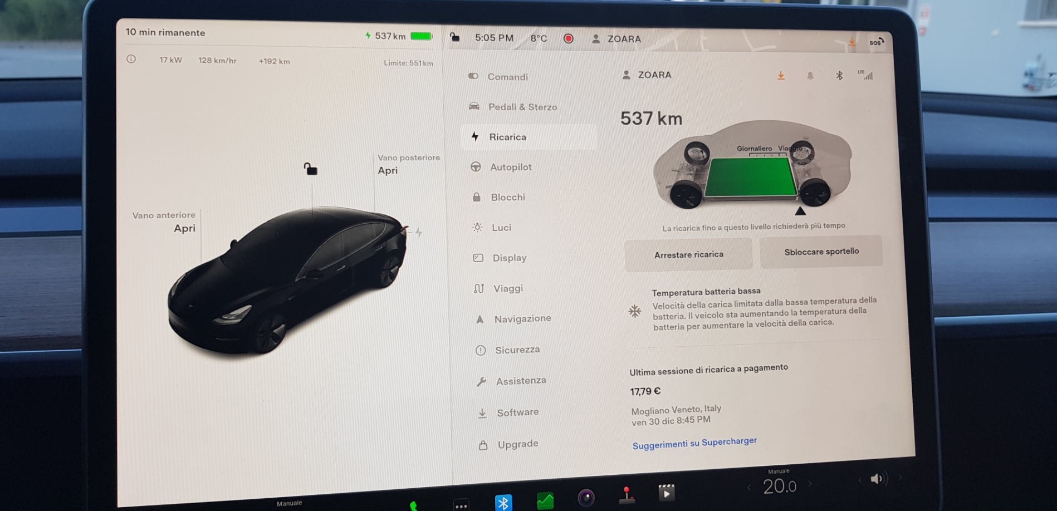Tap the snowflake low battery temperature icon

pyautogui.click(x=634, y=311)
